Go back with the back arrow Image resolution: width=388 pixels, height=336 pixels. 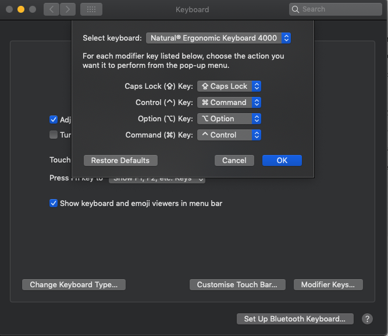click(x=51, y=9)
